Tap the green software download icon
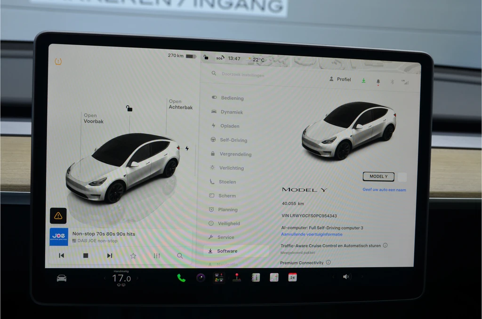The image size is (482, 319). click(x=363, y=80)
